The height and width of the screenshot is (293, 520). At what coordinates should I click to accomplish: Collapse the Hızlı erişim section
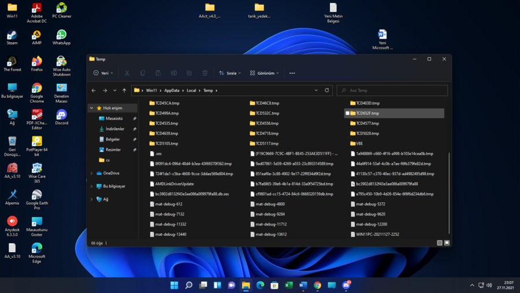point(91,108)
